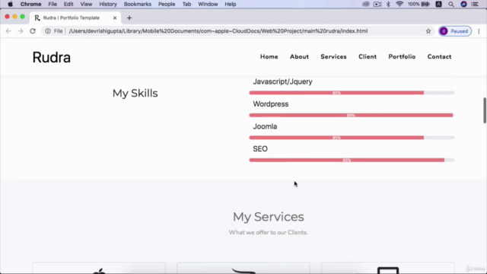Click the battery status icon
Viewport: 487px width, 274px height.
point(425,4)
